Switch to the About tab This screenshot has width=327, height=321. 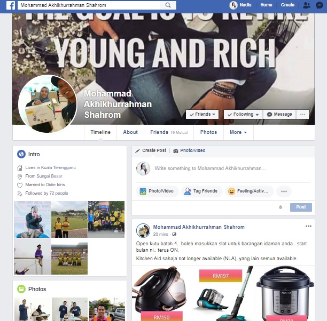(130, 132)
